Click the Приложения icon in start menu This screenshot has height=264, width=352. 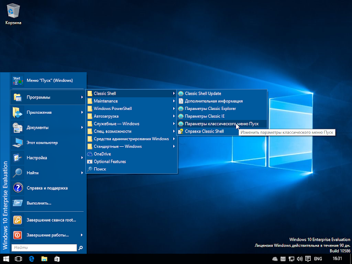(18, 112)
